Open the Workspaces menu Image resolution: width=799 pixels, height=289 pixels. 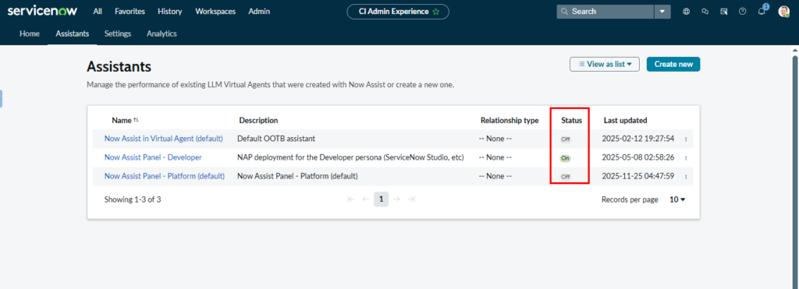[215, 11]
